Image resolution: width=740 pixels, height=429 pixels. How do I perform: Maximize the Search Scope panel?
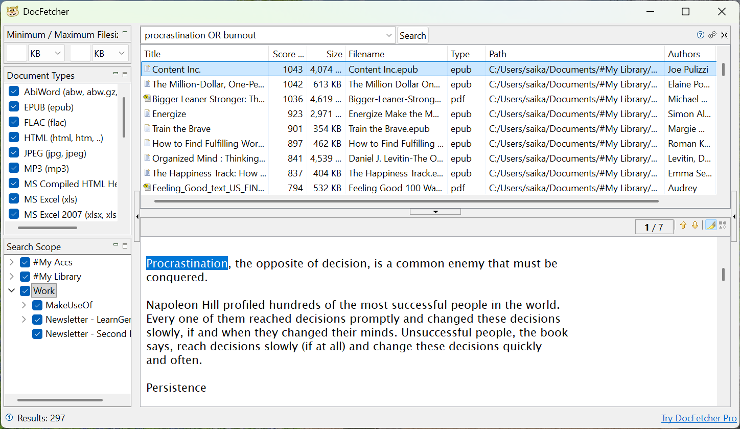click(125, 246)
